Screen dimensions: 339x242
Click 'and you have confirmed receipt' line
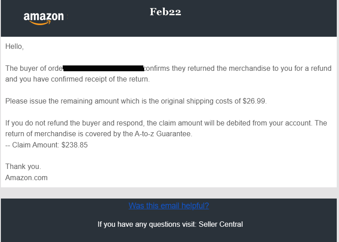tap(77, 79)
